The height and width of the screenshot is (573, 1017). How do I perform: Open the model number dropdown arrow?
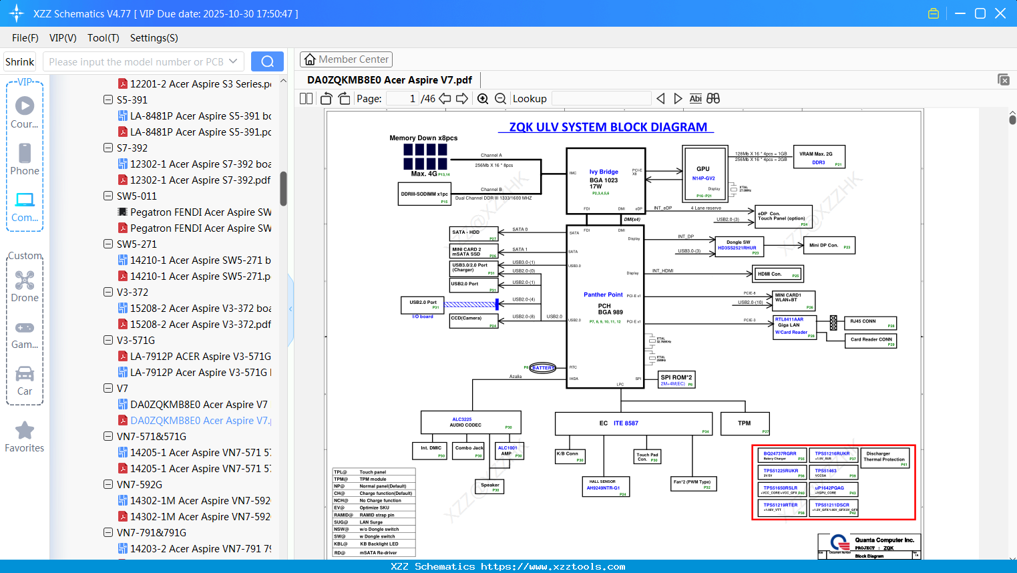(x=233, y=61)
